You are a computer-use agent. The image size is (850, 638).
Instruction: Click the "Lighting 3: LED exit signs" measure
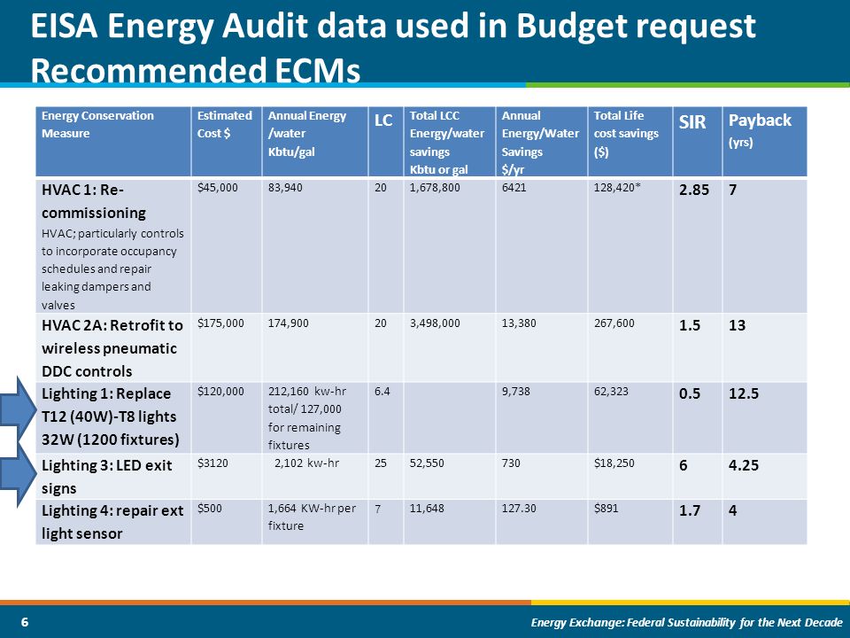click(107, 477)
